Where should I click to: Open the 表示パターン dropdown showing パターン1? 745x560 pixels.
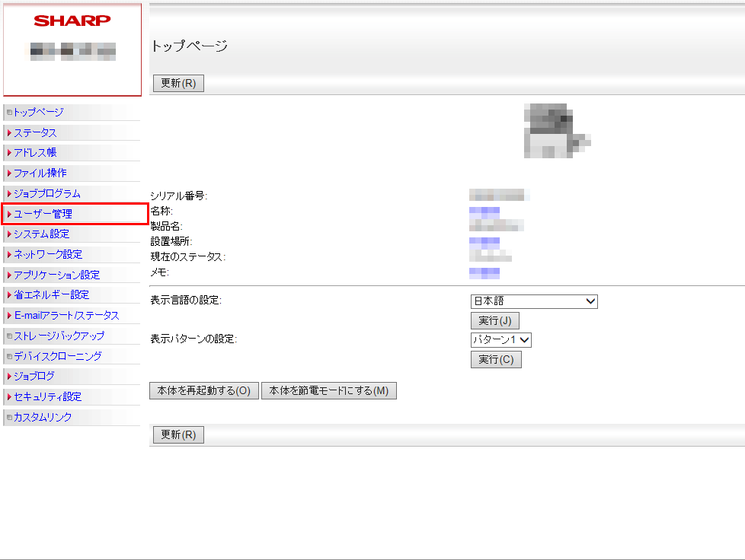click(500, 340)
